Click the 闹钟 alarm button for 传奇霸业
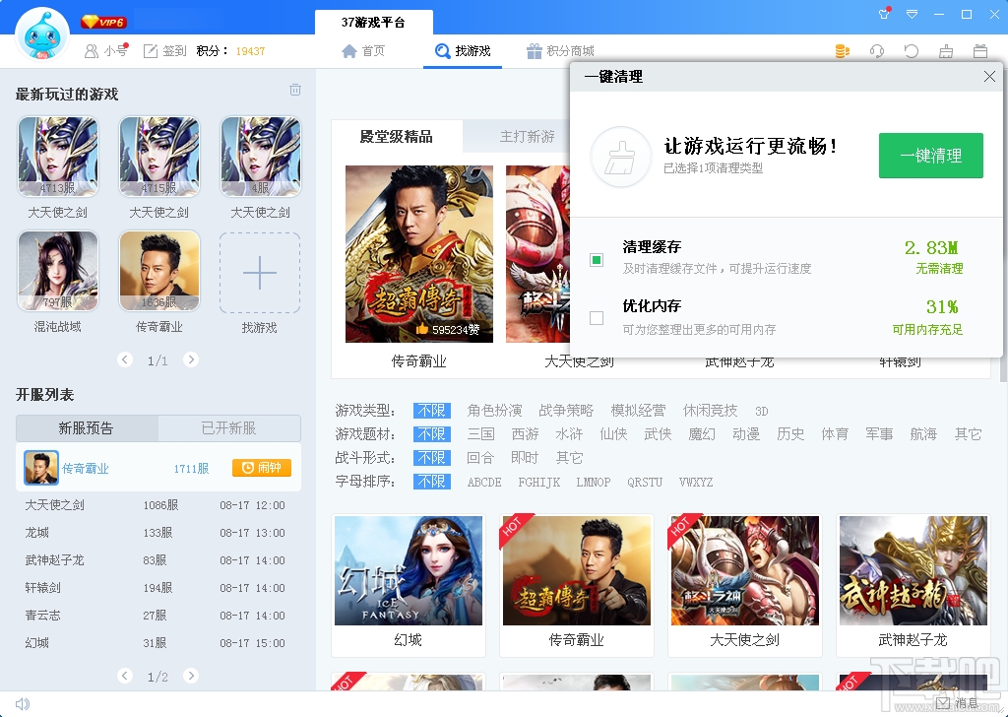This screenshot has width=1008, height=717. pyautogui.click(x=260, y=470)
